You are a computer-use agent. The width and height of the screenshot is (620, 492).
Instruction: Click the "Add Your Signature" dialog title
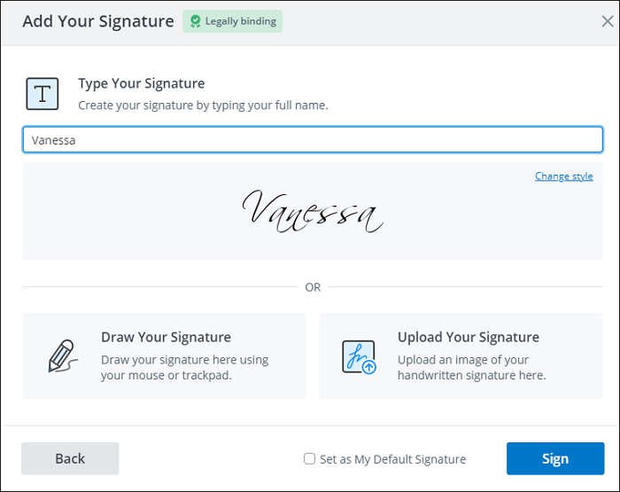click(97, 21)
